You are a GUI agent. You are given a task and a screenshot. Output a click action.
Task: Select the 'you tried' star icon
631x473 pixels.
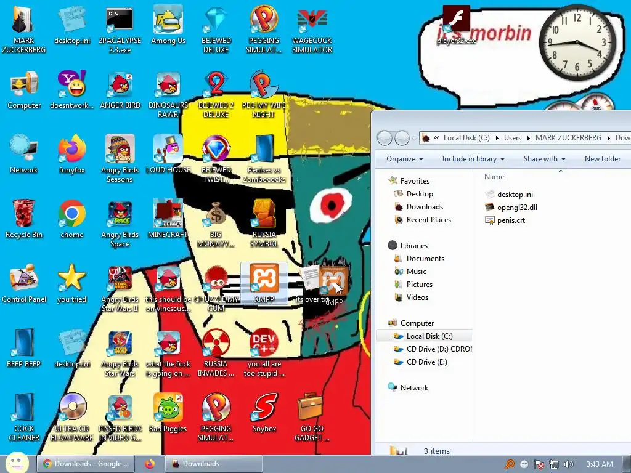pyautogui.click(x=71, y=285)
